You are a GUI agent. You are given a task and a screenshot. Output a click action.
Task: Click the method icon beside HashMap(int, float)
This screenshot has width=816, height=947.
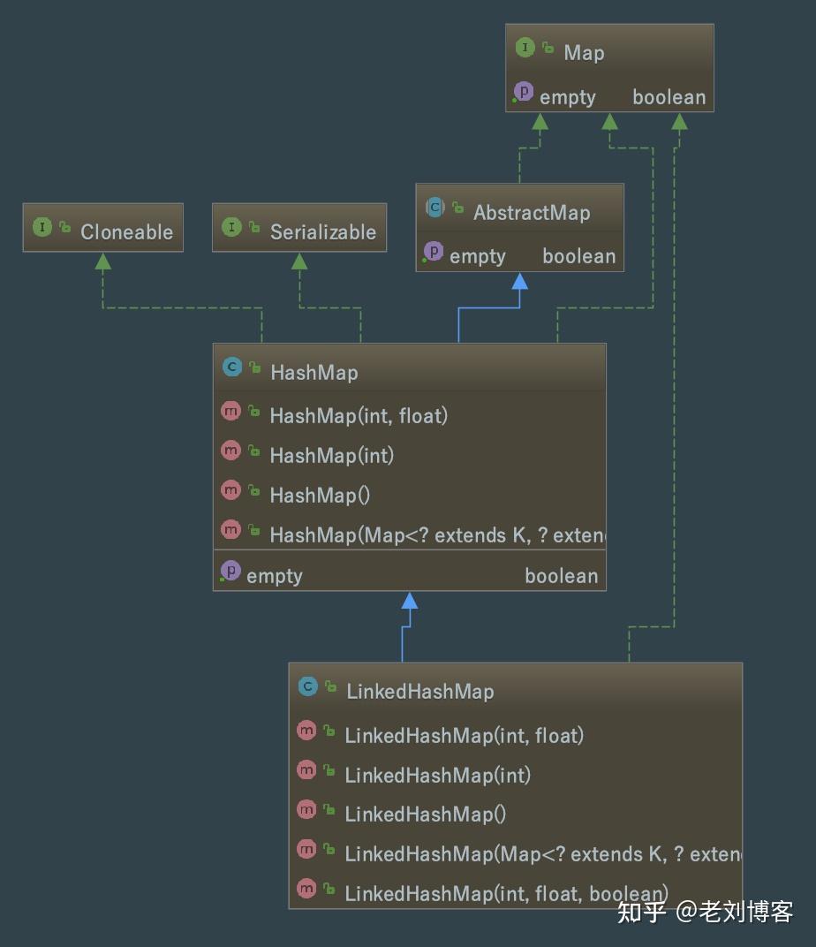[230, 411]
